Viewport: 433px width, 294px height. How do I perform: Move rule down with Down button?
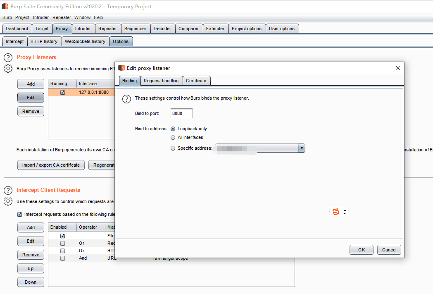click(x=31, y=282)
